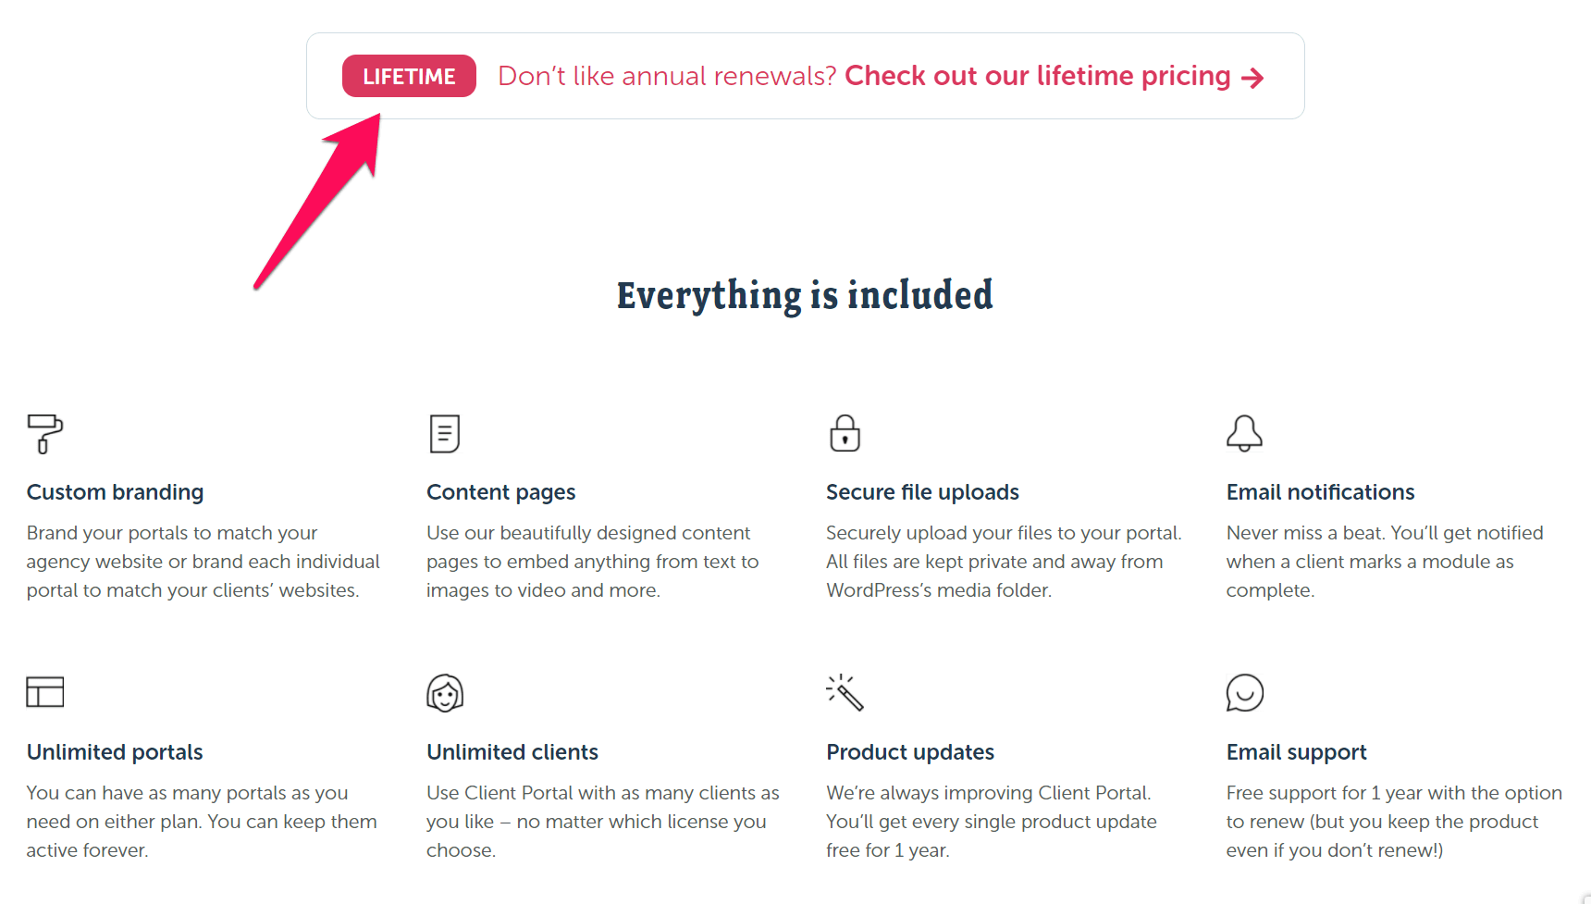Screen dimensions: 1591x904
Task: Select the Custom branding heading
Action: [115, 492]
